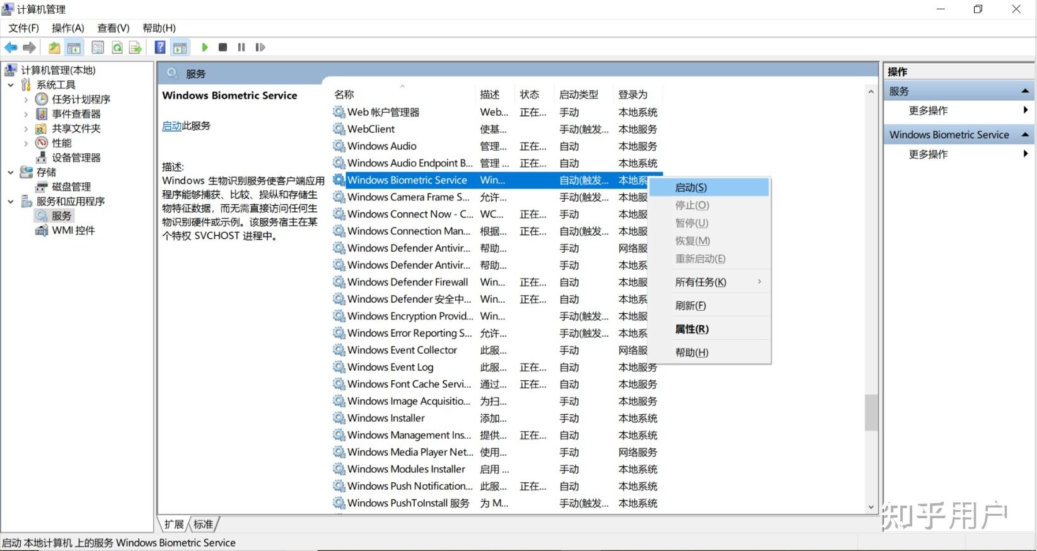The height and width of the screenshot is (551, 1037).
Task: Start service with green play icon
Action: [x=205, y=47]
